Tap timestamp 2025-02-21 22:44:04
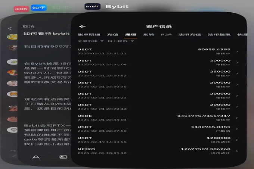The width and height of the screenshot is (254, 169). [x=102, y=120]
